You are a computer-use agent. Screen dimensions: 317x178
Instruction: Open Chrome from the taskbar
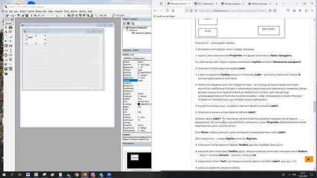pos(77,175)
